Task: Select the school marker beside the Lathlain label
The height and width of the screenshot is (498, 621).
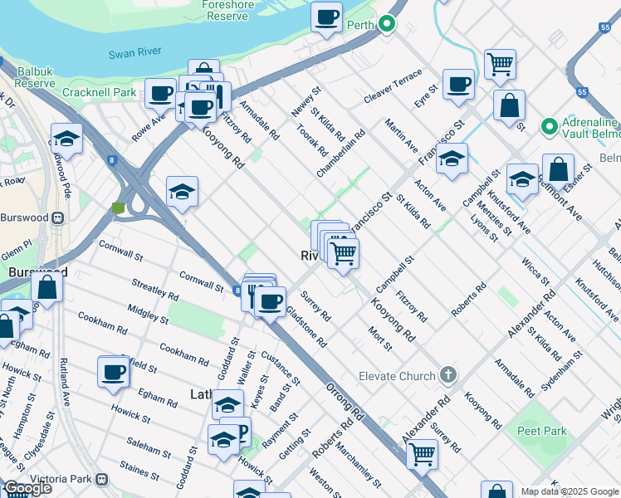Action: pos(227,406)
